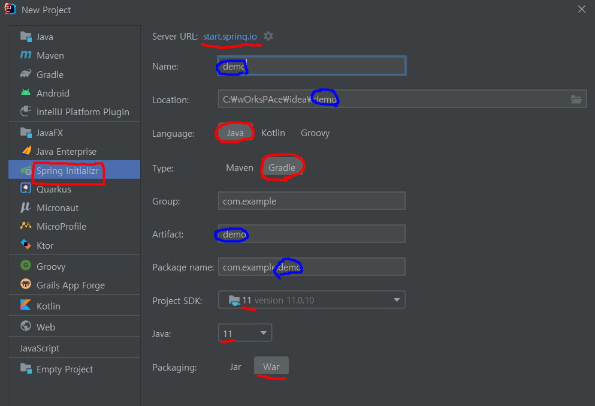
Task: Select Gradle in the project type list
Action: [74, 74]
